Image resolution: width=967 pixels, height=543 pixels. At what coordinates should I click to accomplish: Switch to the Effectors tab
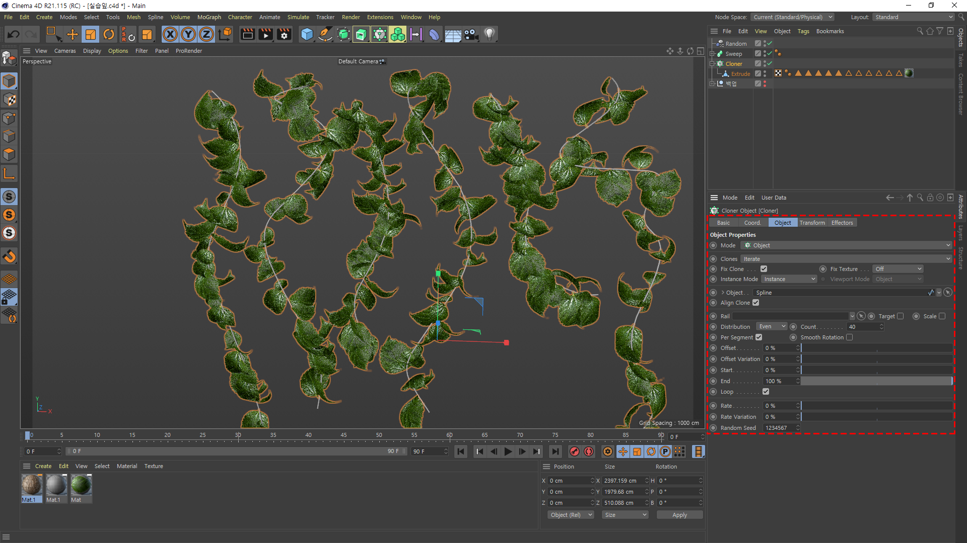point(842,223)
